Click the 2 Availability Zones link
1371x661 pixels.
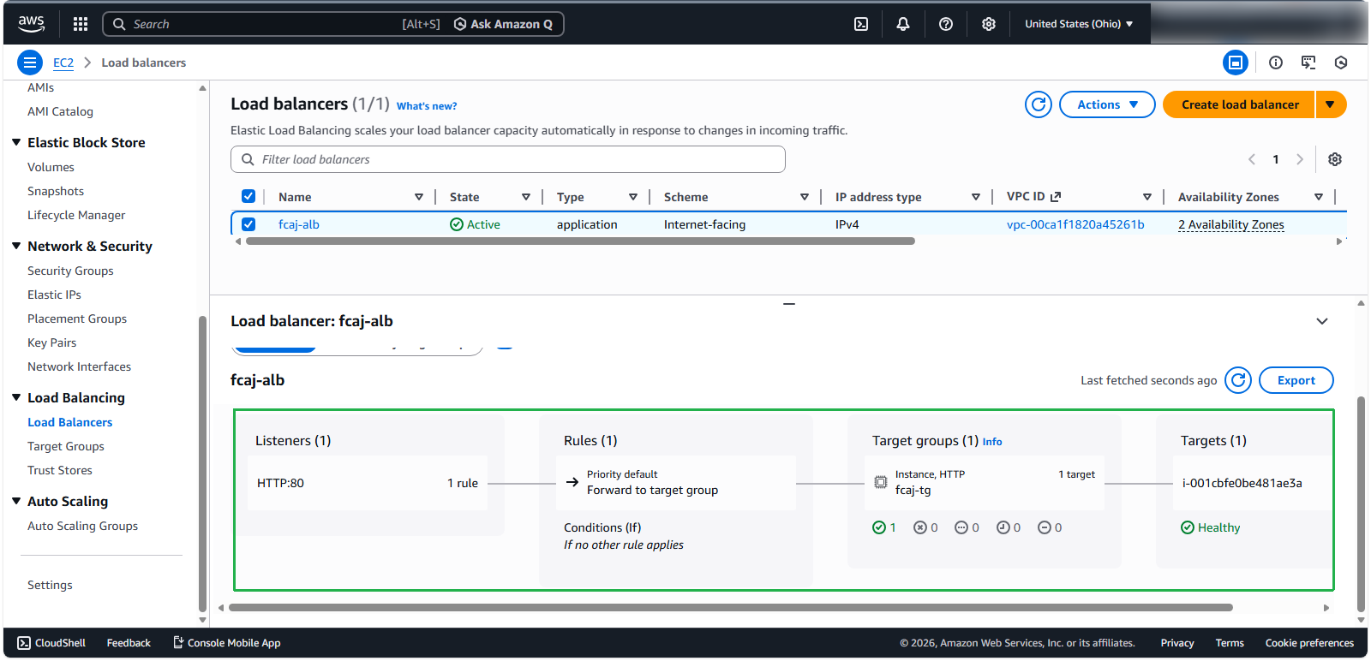[1231, 224]
